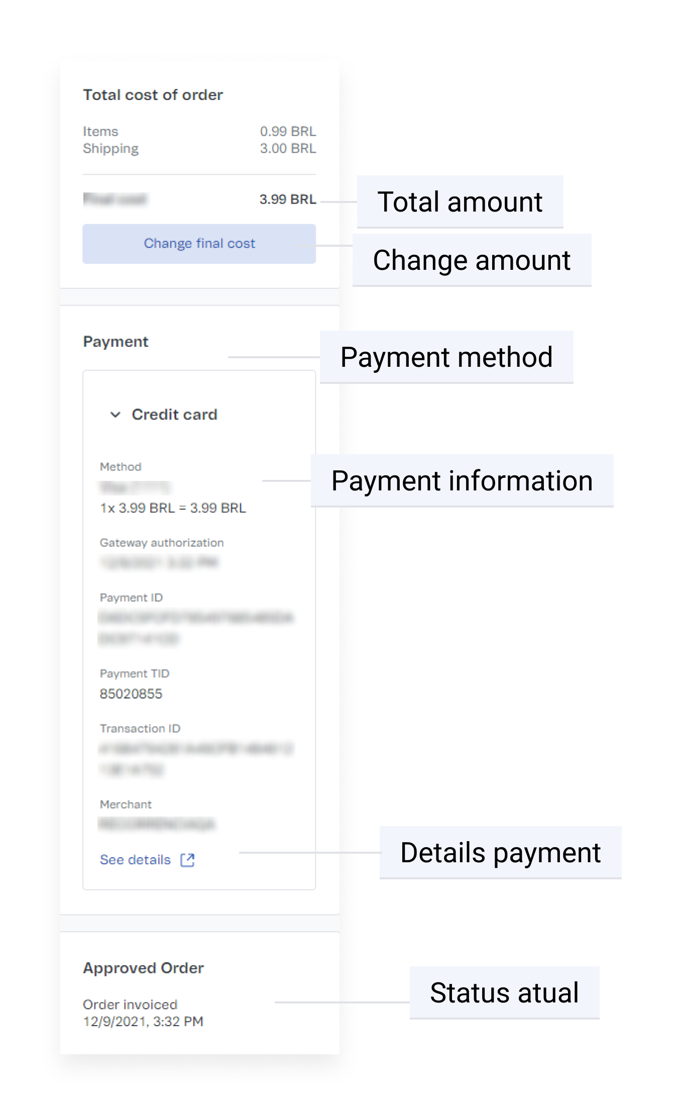
Task: Collapse the Credit card chevron
Action: (116, 415)
